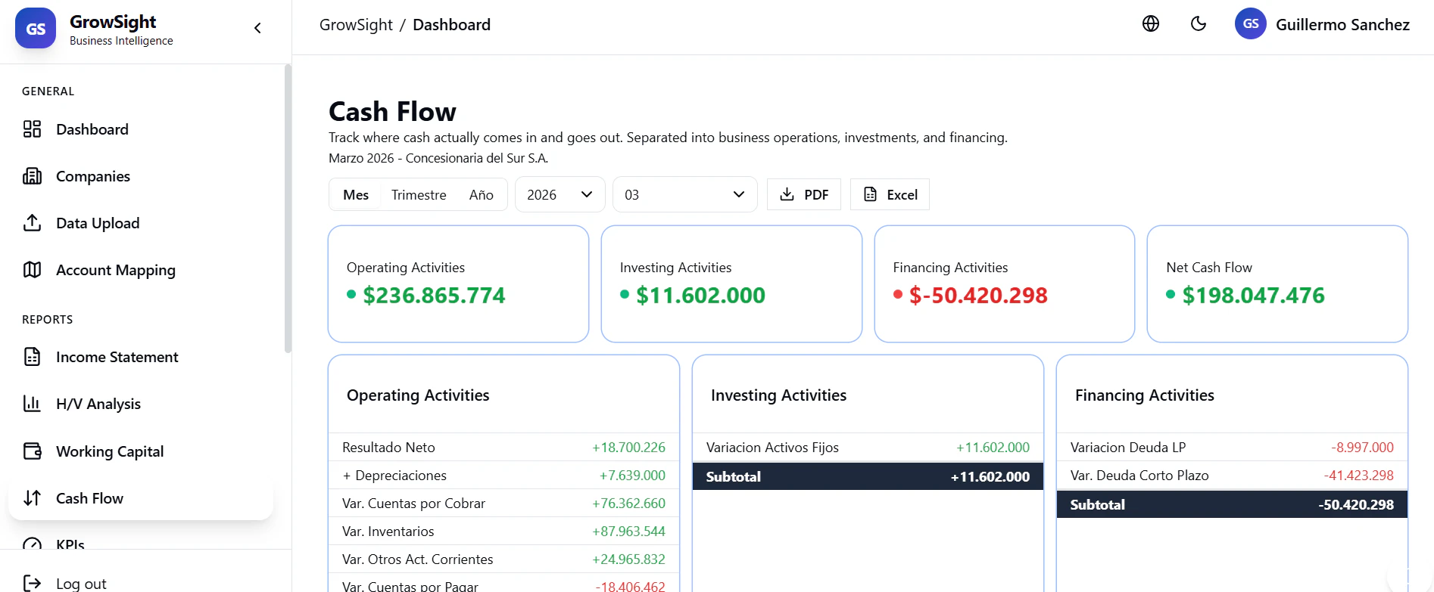Viewport: 1434px width, 592px height.
Task: Click the Financing Activities Subtotal row
Action: point(1232,504)
